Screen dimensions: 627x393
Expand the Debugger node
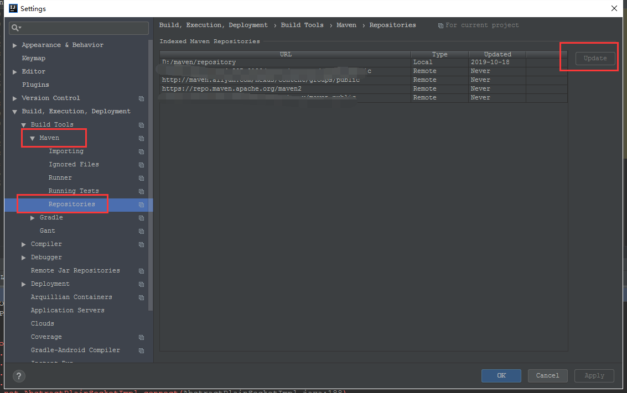23,257
